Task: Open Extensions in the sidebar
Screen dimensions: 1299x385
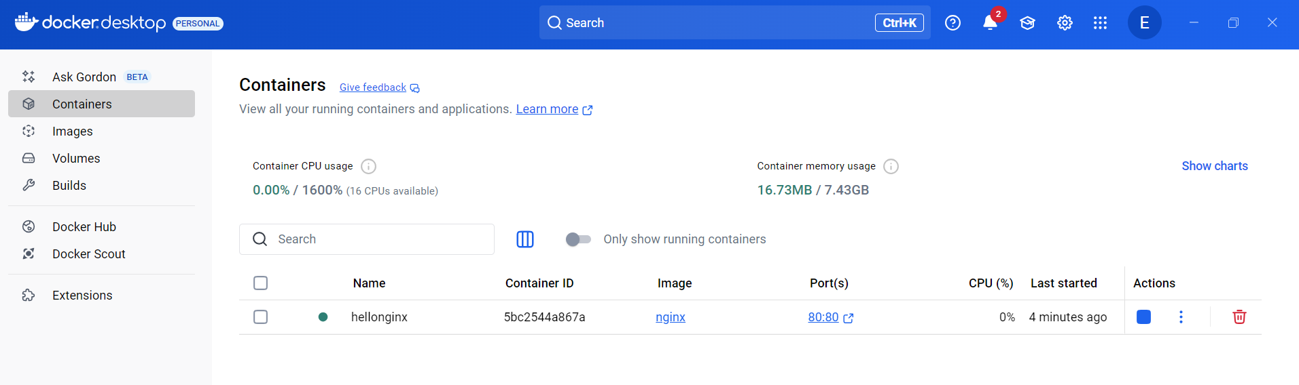Action: click(101, 295)
